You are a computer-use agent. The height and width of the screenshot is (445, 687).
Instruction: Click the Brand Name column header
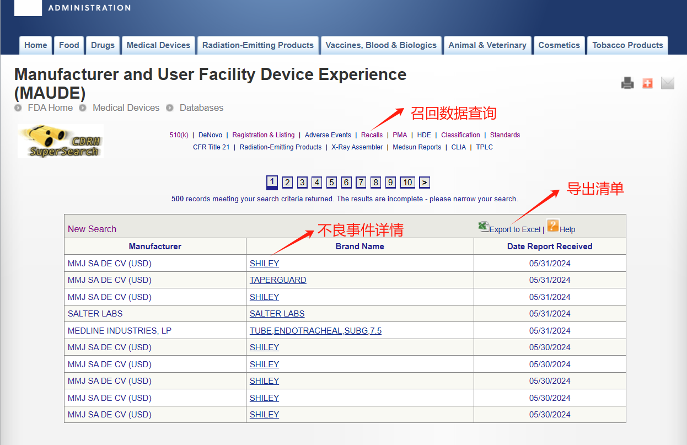pyautogui.click(x=360, y=246)
